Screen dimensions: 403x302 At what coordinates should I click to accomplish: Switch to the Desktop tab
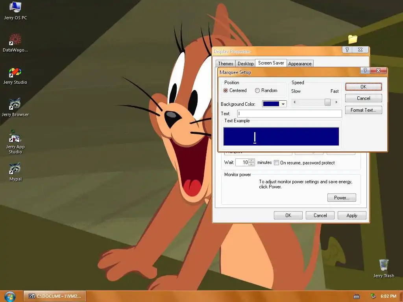pos(246,64)
